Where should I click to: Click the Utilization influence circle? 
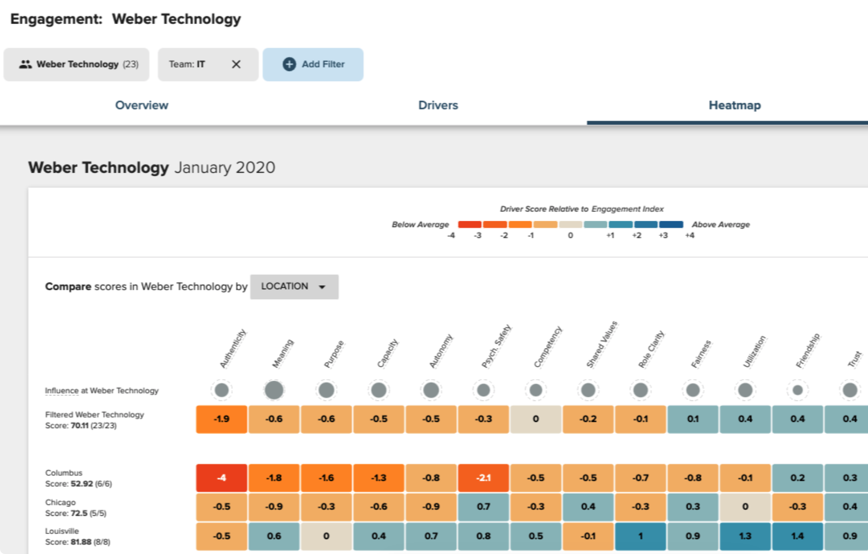745,390
